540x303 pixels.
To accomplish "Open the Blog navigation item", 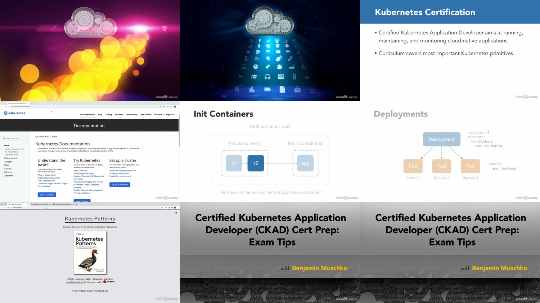I will point(100,114).
